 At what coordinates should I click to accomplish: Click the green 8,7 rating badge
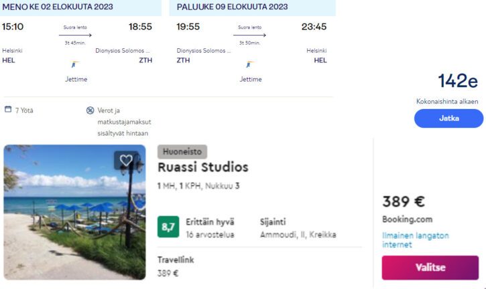pos(168,226)
